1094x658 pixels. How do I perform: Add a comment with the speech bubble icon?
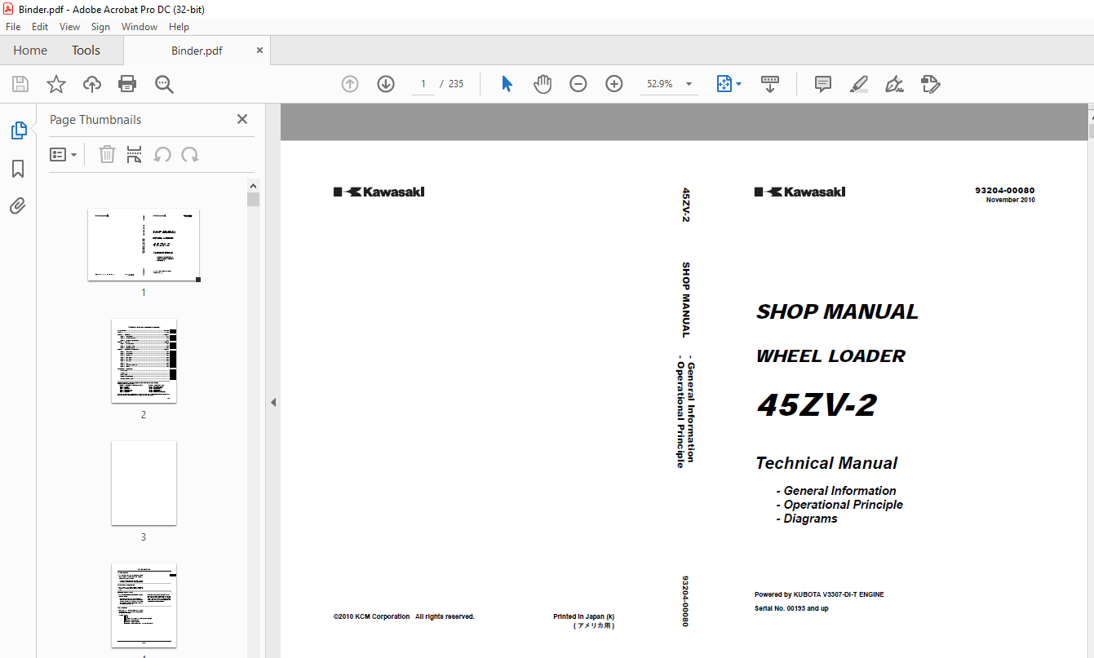click(823, 84)
